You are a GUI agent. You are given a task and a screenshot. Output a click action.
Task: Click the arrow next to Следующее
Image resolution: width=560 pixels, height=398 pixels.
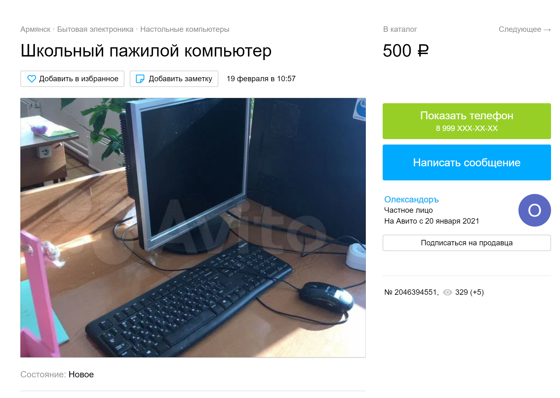[x=547, y=30]
